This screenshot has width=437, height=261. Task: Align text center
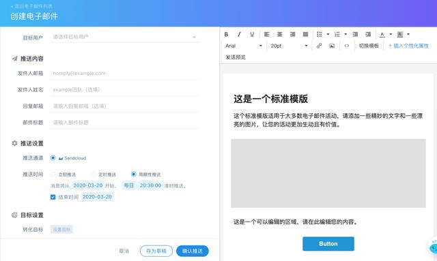(x=279, y=34)
